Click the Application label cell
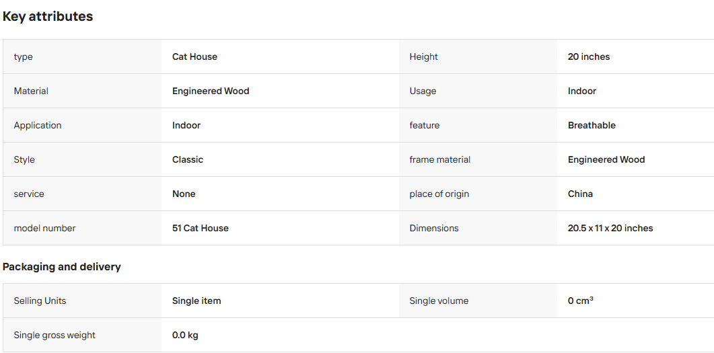This screenshot has height=353, width=714. coord(82,126)
